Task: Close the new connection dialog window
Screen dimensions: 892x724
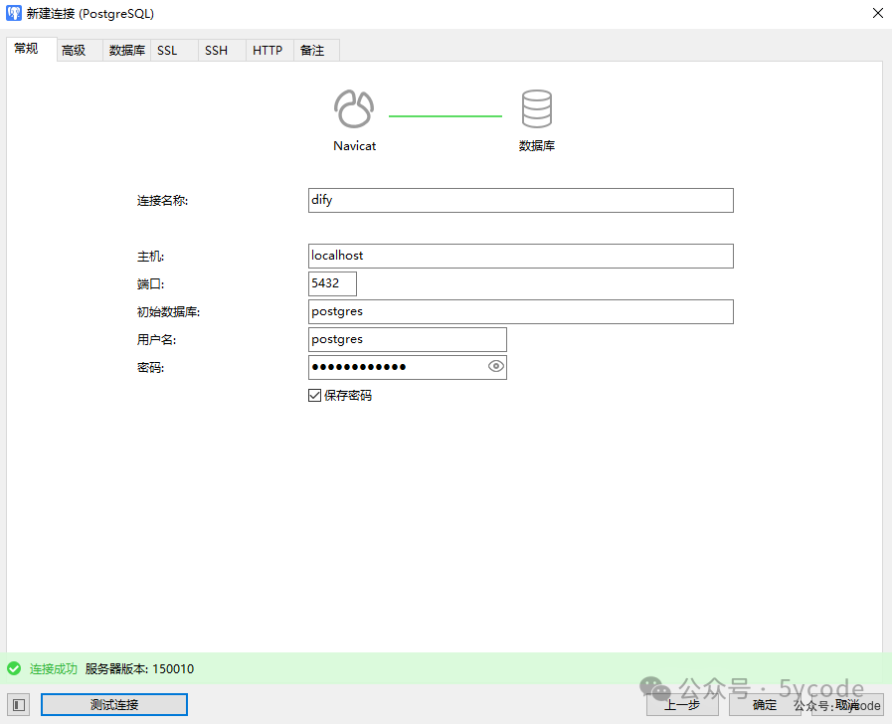Action: [x=877, y=14]
